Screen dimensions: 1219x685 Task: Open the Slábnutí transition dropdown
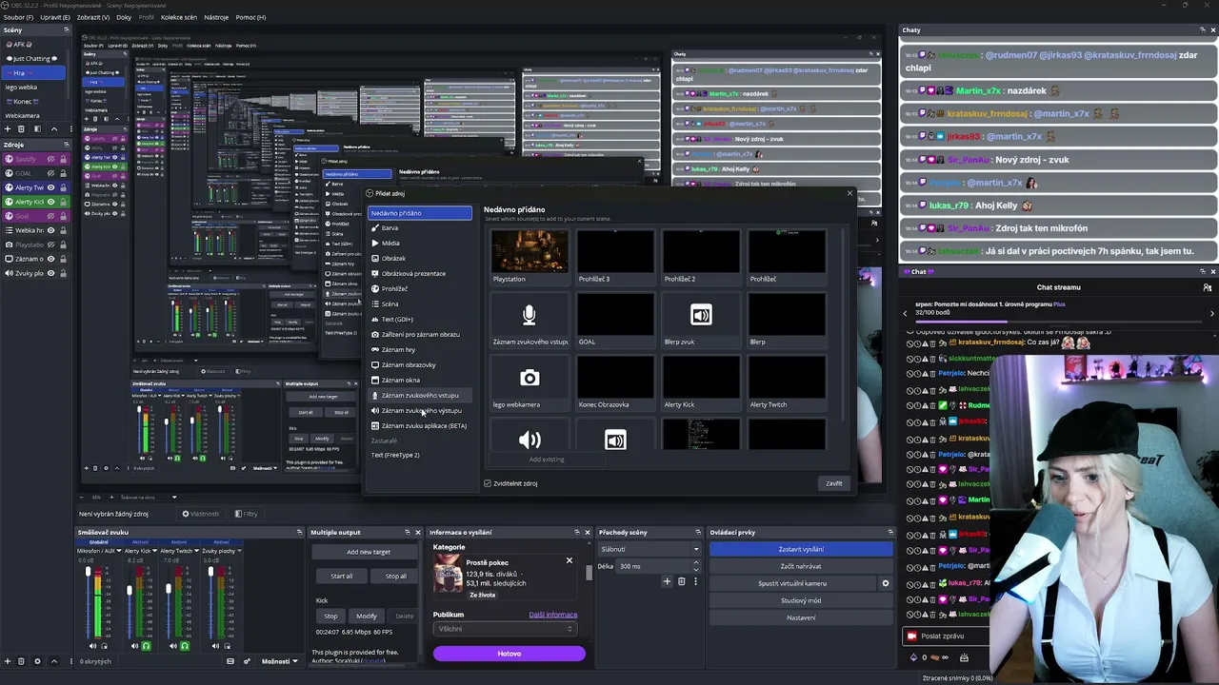pos(649,549)
